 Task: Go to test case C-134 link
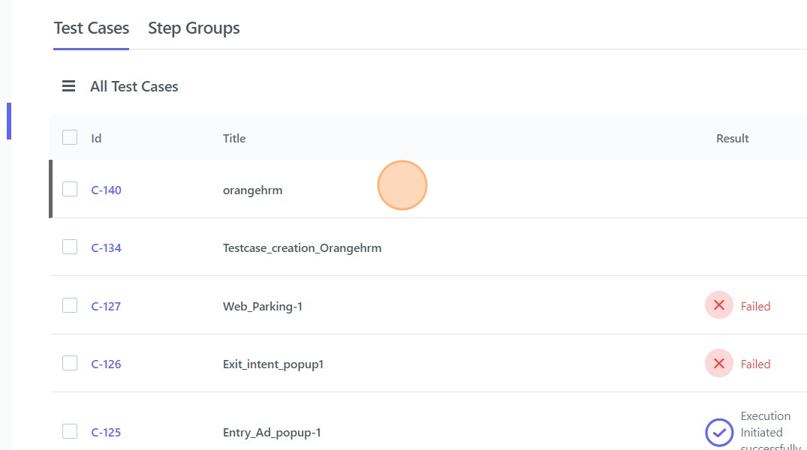pyautogui.click(x=106, y=248)
